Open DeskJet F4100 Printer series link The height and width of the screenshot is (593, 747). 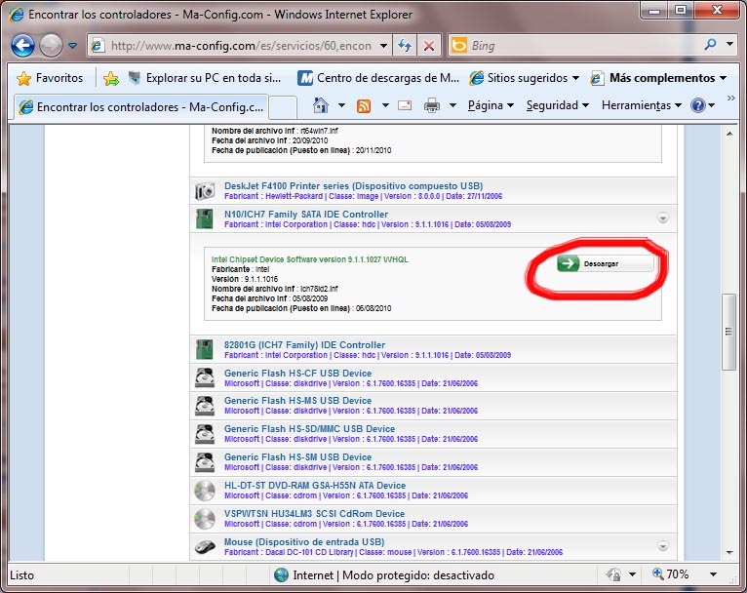pos(353,185)
